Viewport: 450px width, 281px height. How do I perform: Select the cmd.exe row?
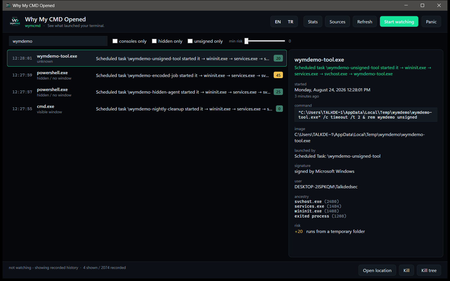click(147, 109)
